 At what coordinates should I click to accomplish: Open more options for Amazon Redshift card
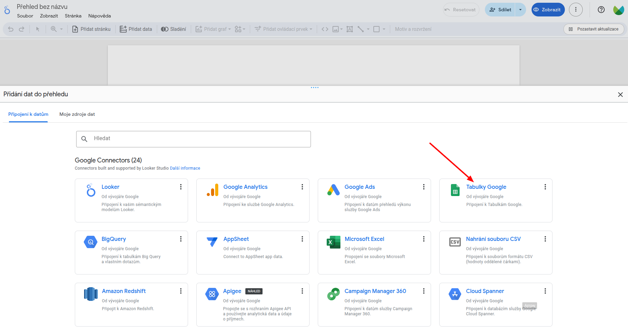click(181, 291)
